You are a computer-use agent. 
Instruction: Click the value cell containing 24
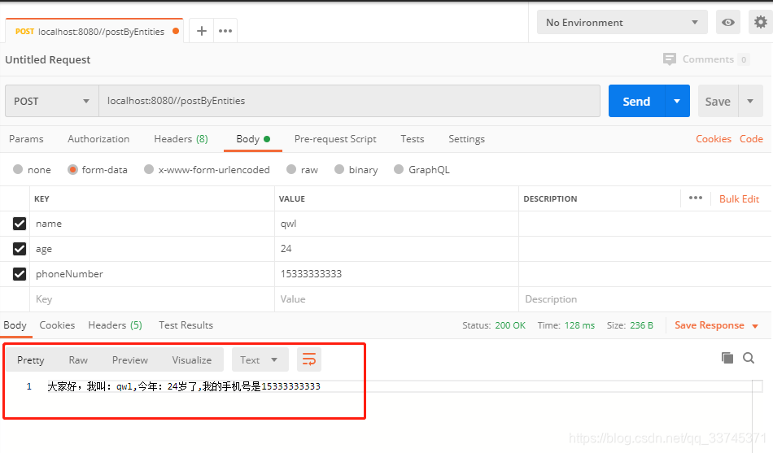pos(396,249)
